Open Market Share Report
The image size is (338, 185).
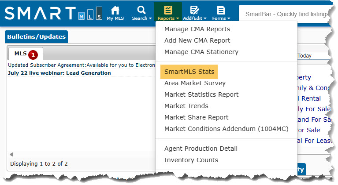coord(196,117)
